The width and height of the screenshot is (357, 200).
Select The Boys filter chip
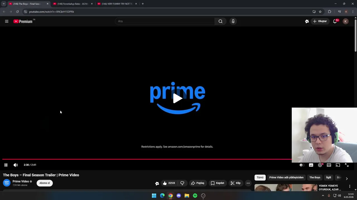(315, 177)
